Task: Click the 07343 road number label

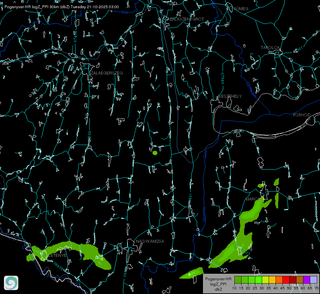Action: (x=223, y=78)
